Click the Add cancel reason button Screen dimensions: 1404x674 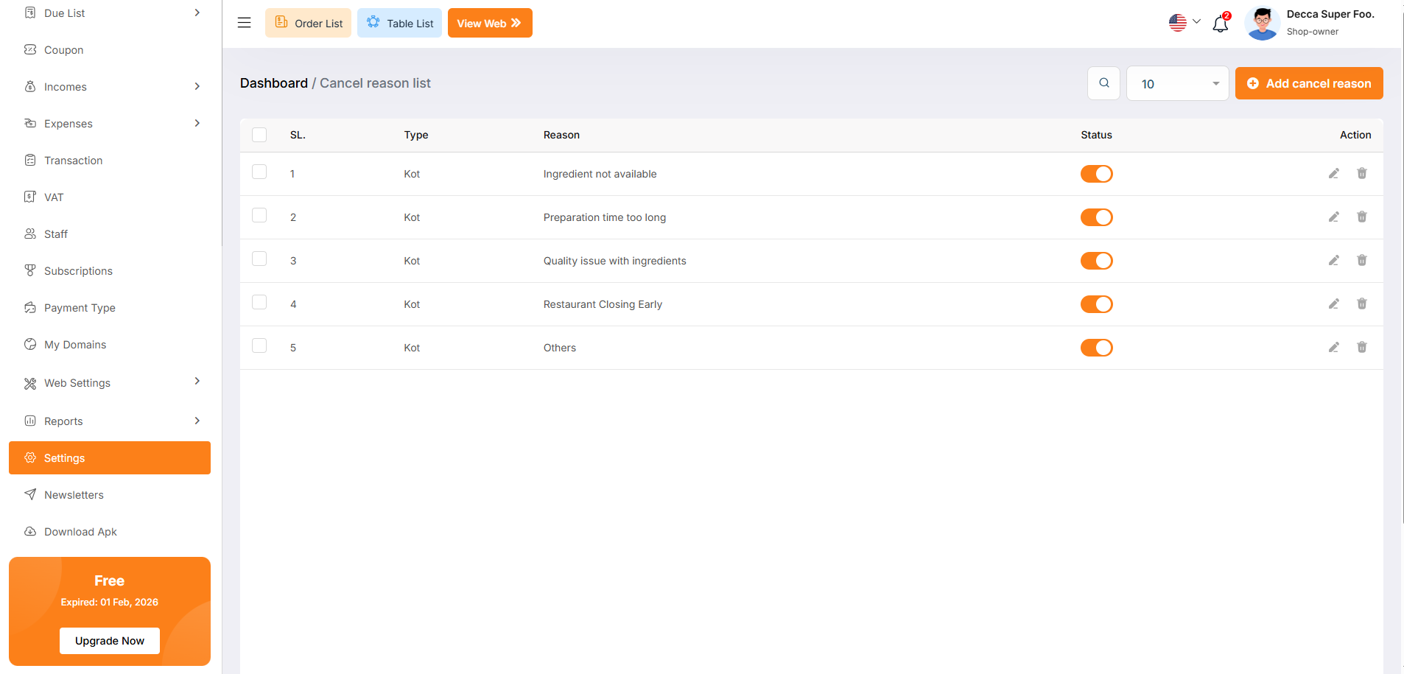click(1308, 83)
